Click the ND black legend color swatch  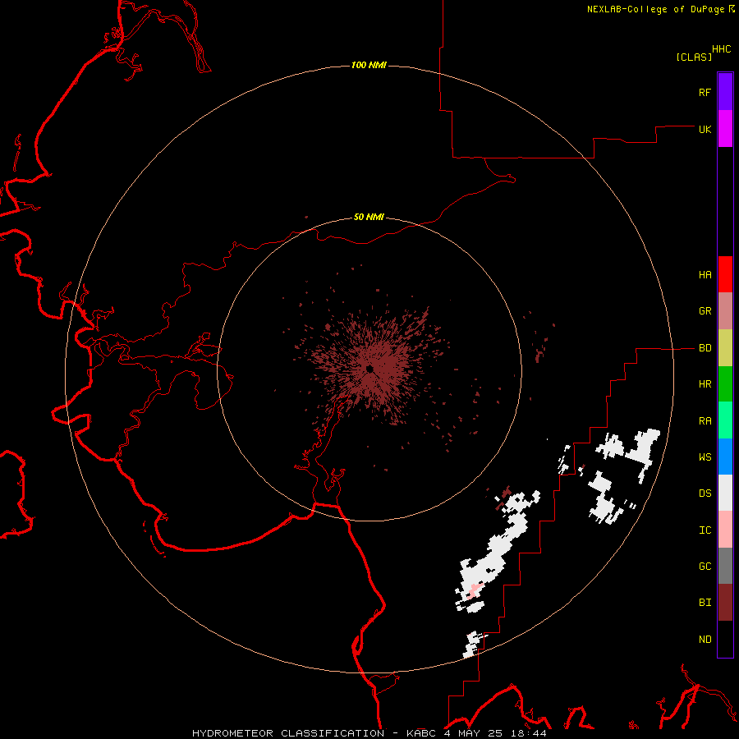click(725, 639)
